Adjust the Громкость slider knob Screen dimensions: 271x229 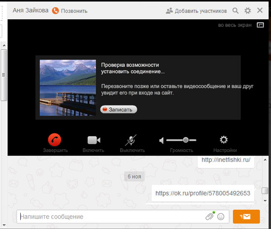pyautogui.click(x=186, y=140)
